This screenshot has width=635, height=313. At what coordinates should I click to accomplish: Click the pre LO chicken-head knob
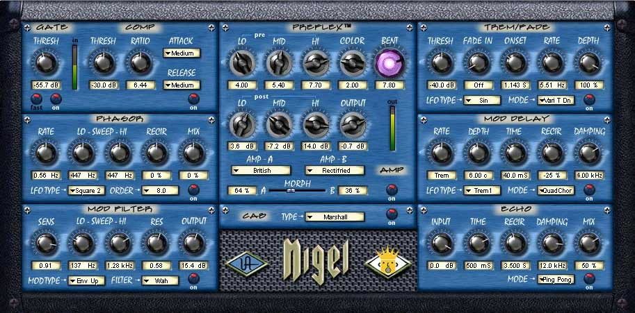[242, 63]
